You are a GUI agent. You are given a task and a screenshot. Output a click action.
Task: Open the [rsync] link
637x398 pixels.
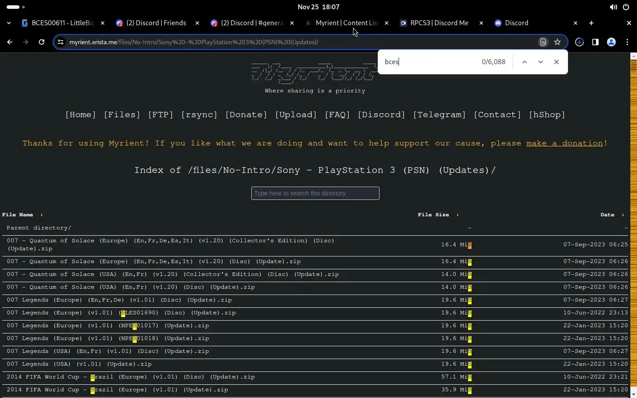coord(199,115)
